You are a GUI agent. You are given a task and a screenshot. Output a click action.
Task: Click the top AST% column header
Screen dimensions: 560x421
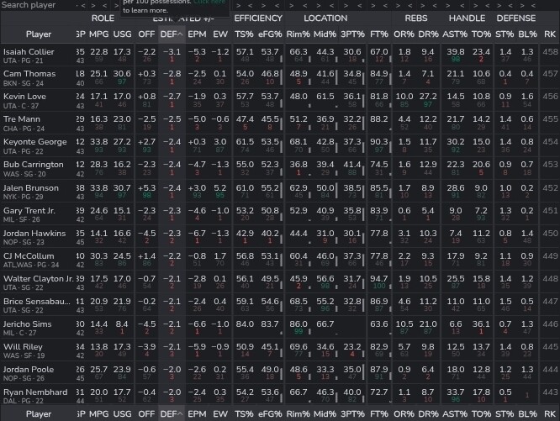[454, 35]
